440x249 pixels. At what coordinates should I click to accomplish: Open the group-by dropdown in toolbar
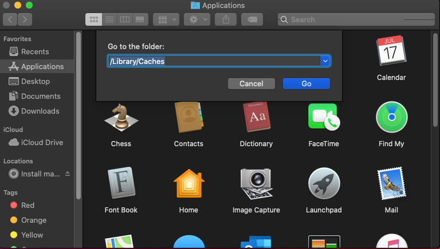[x=166, y=19]
